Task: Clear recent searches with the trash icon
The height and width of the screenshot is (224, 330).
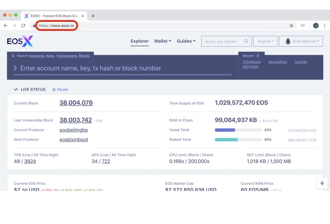Action: click(258, 56)
